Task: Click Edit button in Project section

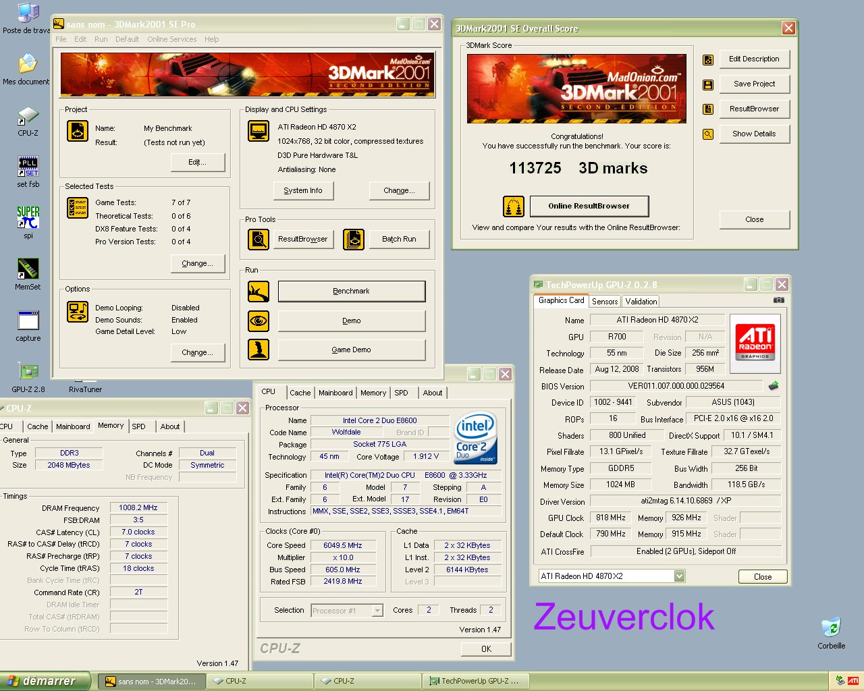Action: (x=197, y=163)
